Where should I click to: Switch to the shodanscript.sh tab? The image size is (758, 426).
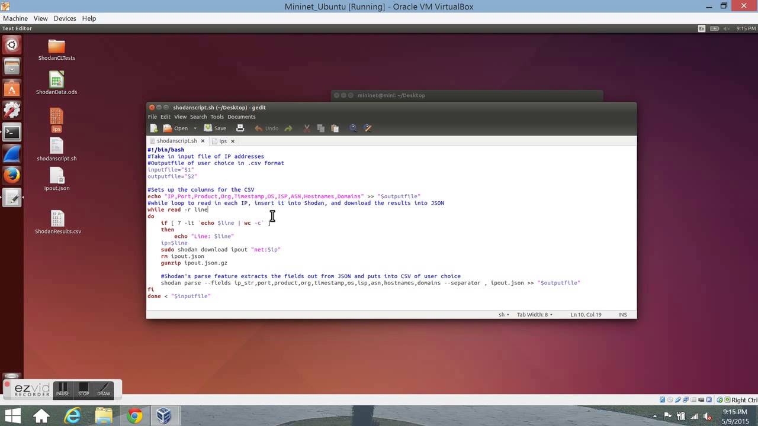pos(176,141)
